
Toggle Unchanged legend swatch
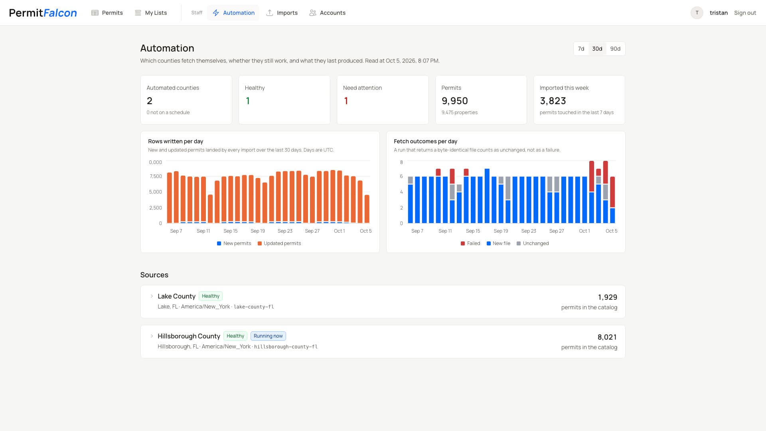(x=519, y=243)
